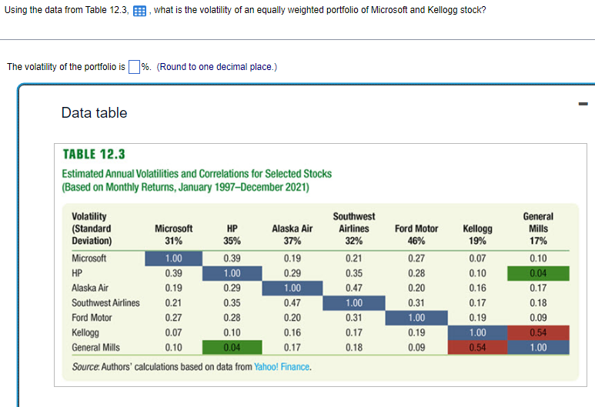Open the Table 12.3 data table icon
595x407 pixels.
click(139, 11)
